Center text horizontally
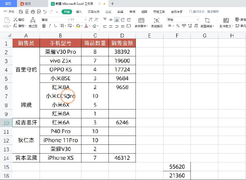This screenshot has width=246, height=180. tap(111, 26)
